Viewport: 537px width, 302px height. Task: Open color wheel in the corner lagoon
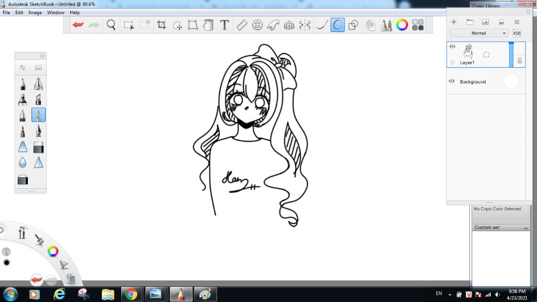[x=53, y=251]
